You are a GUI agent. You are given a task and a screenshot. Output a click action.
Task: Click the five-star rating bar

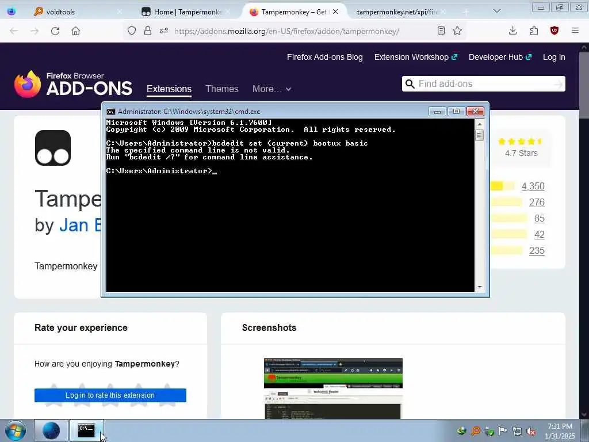(x=502, y=186)
